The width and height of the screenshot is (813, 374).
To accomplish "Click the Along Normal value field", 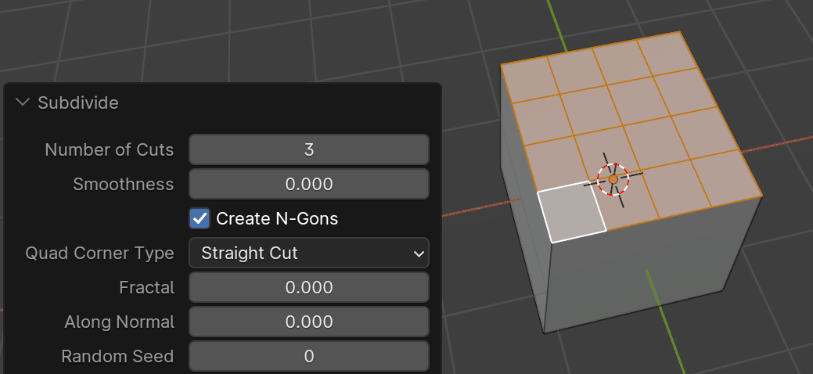I will 309,322.
